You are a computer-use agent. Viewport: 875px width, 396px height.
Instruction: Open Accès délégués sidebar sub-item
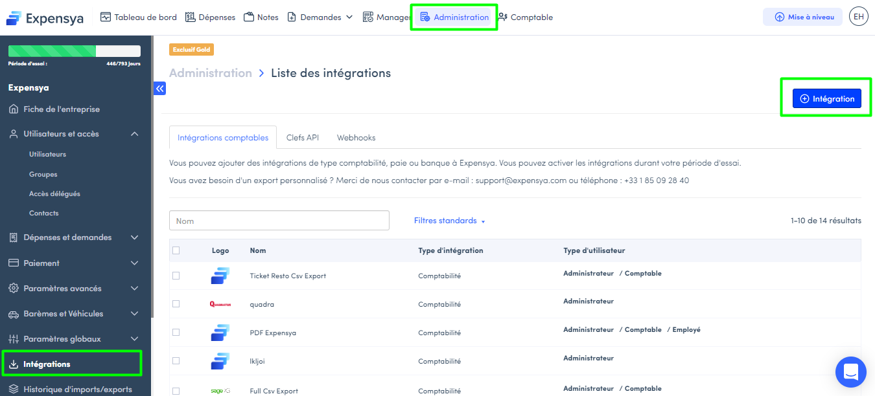click(x=54, y=194)
